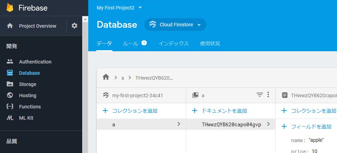
Task: Click the ML Kit icon
Action: point(10,118)
